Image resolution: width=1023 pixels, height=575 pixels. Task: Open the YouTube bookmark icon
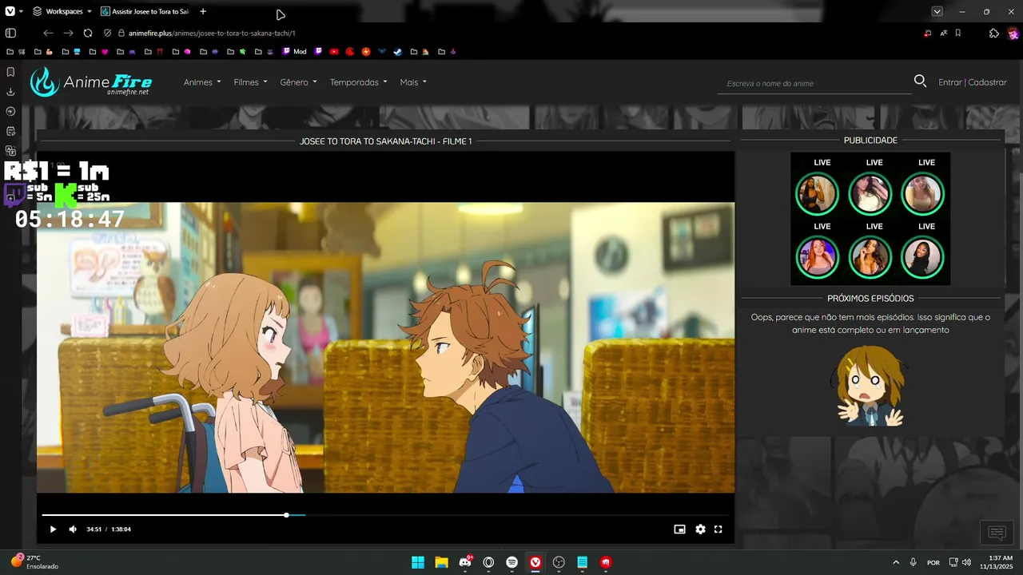click(x=334, y=51)
